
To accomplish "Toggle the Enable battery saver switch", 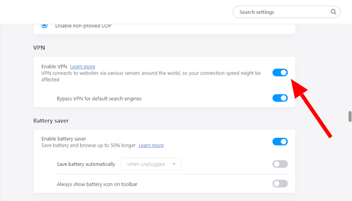I will (x=280, y=142).
